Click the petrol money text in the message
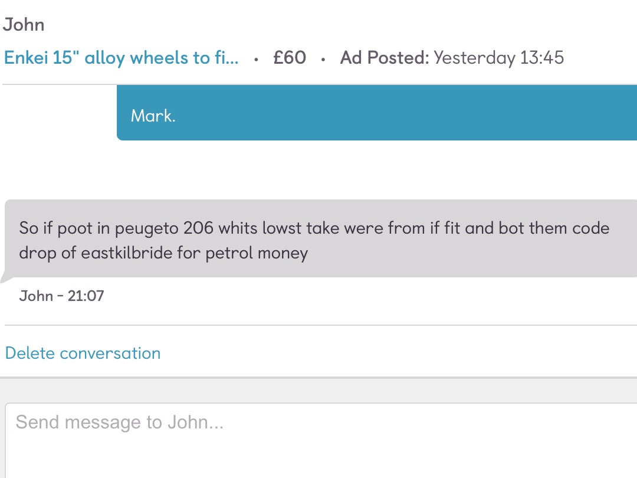The image size is (637, 478). [x=257, y=253]
